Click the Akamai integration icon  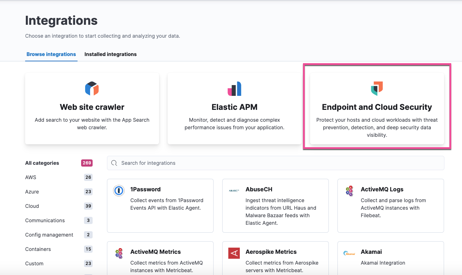(349, 253)
